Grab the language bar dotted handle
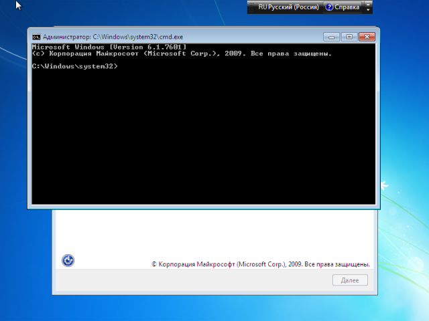 click(x=251, y=7)
